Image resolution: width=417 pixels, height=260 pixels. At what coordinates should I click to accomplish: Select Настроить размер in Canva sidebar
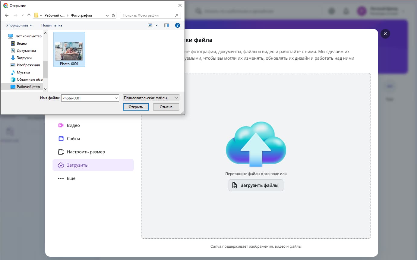[x=93, y=152]
